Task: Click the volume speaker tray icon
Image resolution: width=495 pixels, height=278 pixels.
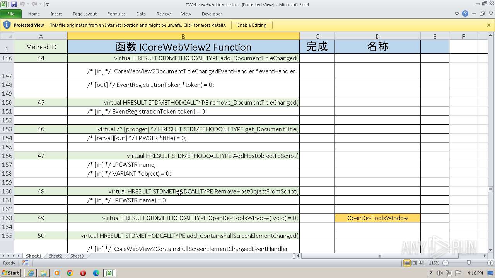Action: [439, 273]
